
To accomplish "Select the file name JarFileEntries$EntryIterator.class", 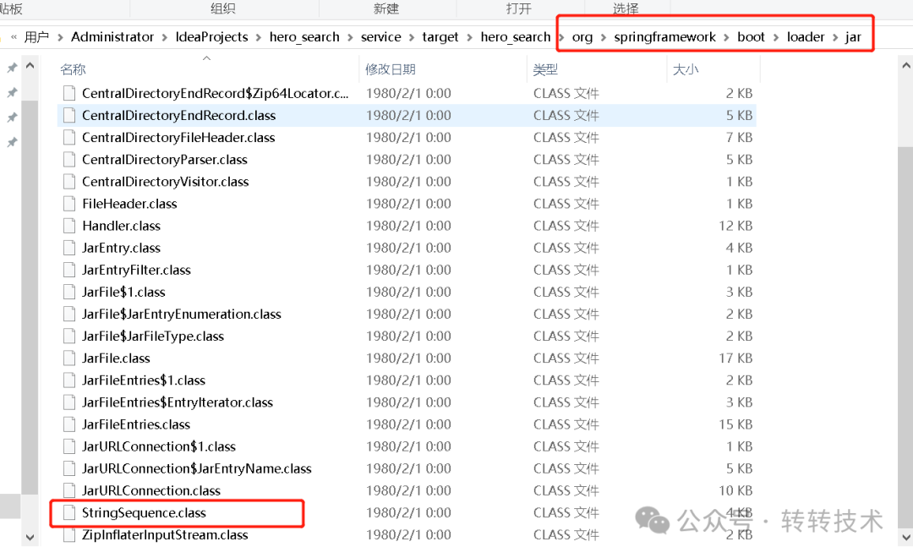I will coord(178,402).
